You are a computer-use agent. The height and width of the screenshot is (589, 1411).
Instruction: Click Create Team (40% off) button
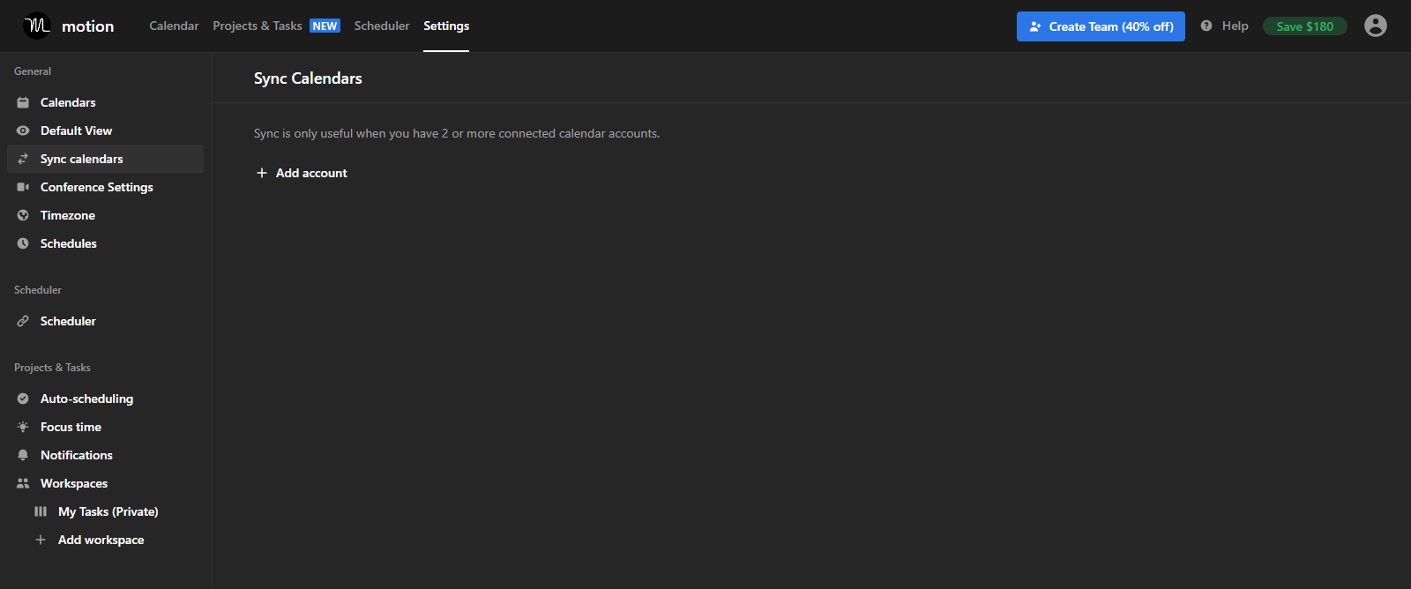(x=1101, y=26)
